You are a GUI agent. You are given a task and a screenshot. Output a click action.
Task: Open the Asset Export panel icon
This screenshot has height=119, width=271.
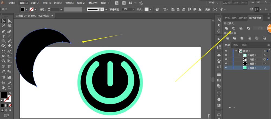[219, 47]
